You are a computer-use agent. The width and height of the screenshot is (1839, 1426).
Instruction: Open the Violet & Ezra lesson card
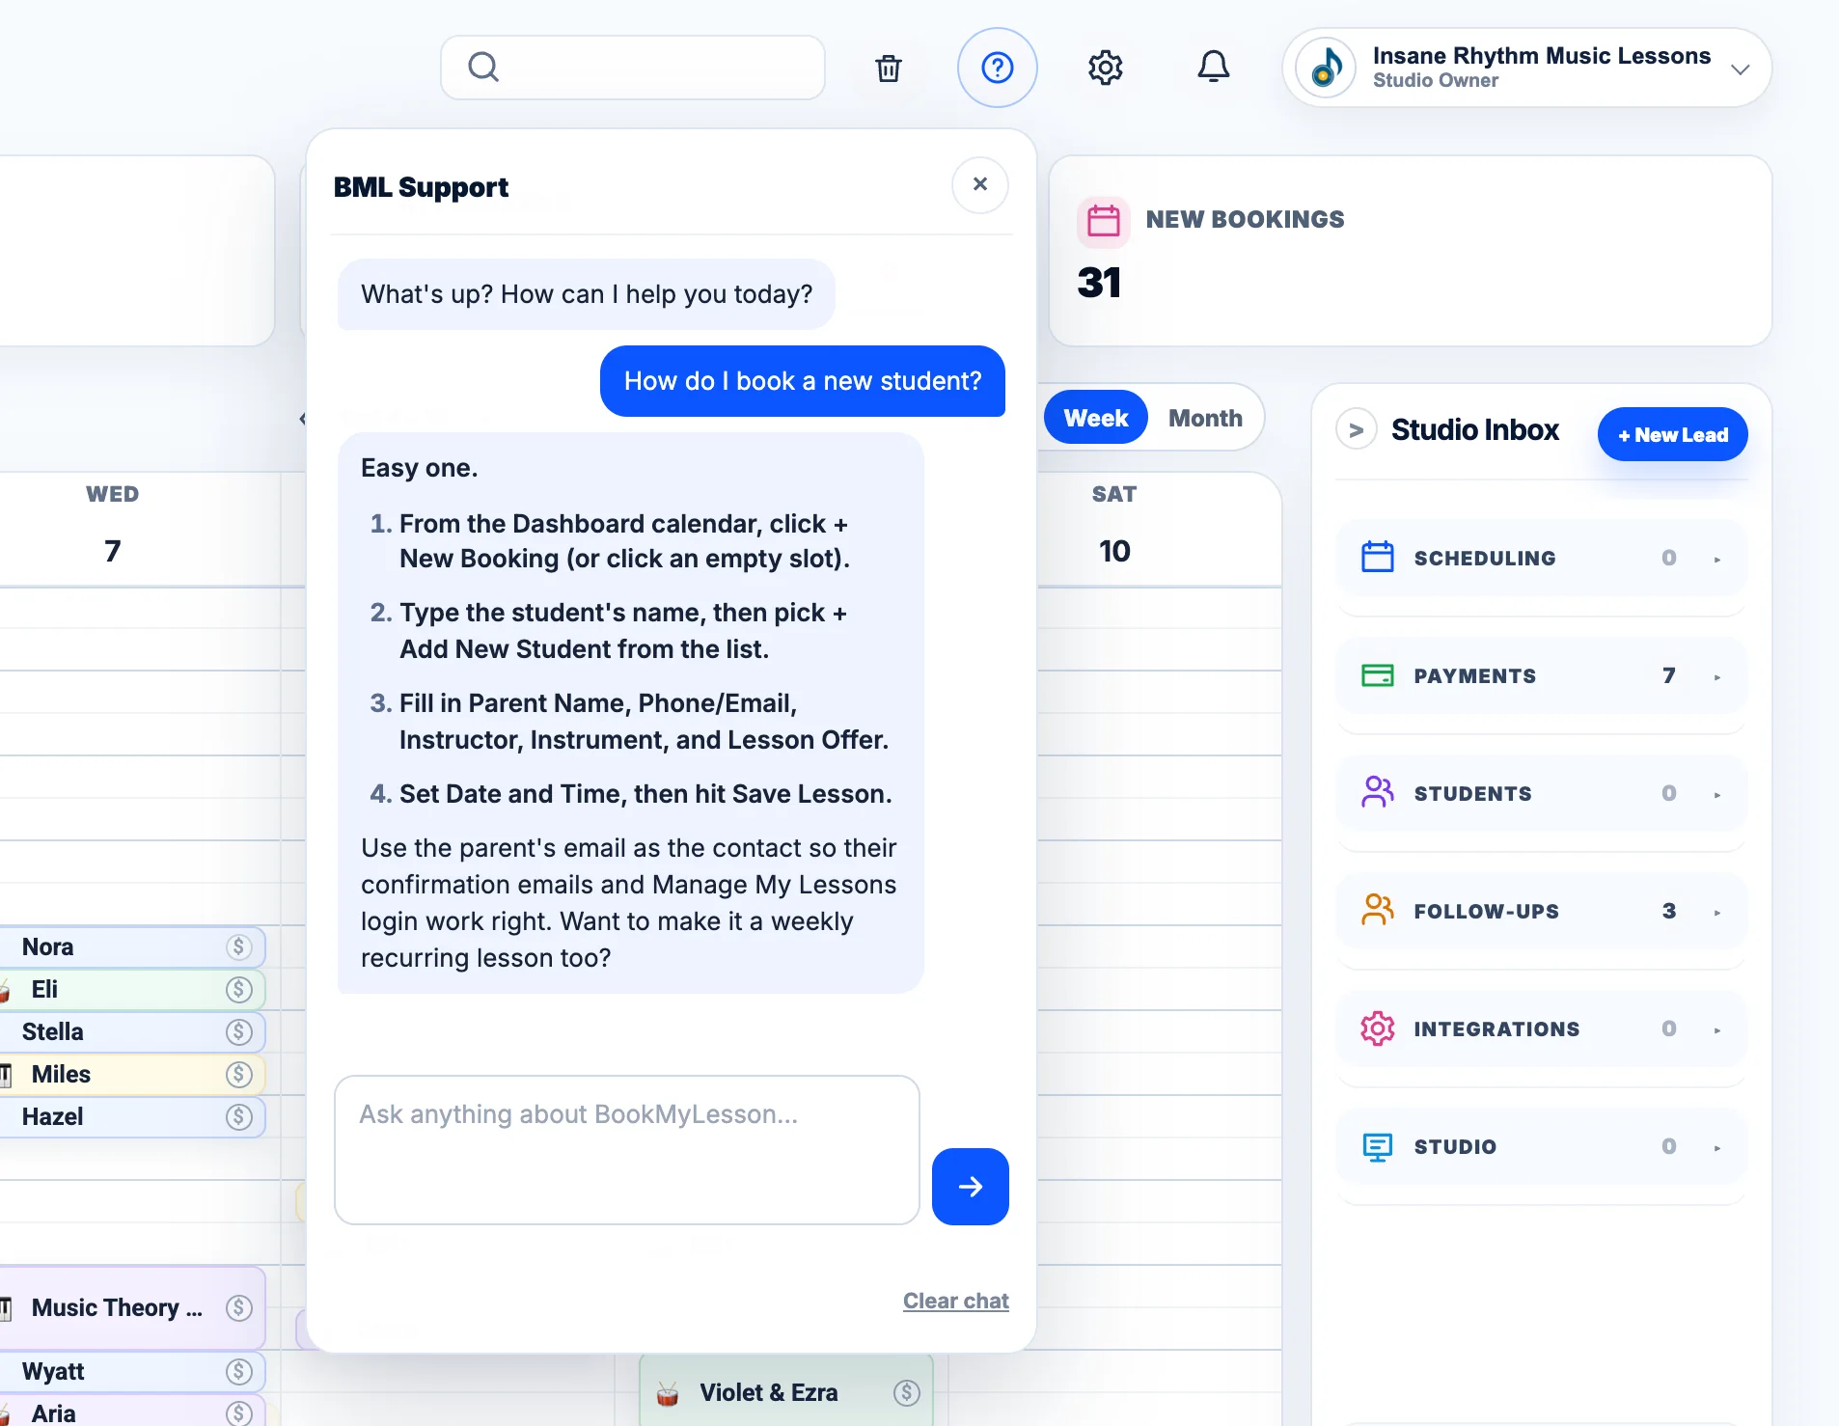(786, 1391)
